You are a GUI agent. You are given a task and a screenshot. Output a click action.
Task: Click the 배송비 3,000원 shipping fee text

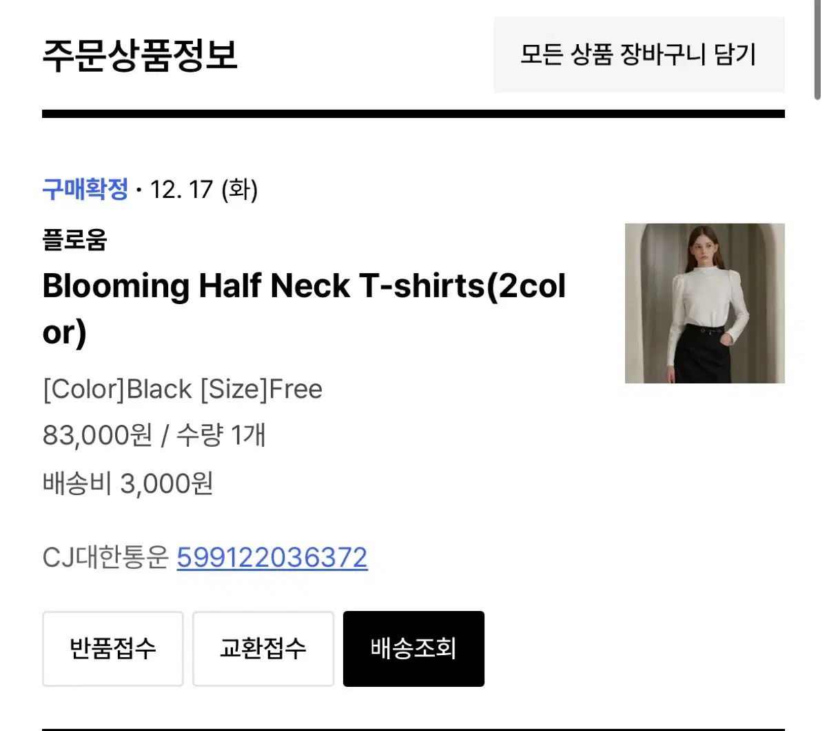tap(127, 483)
